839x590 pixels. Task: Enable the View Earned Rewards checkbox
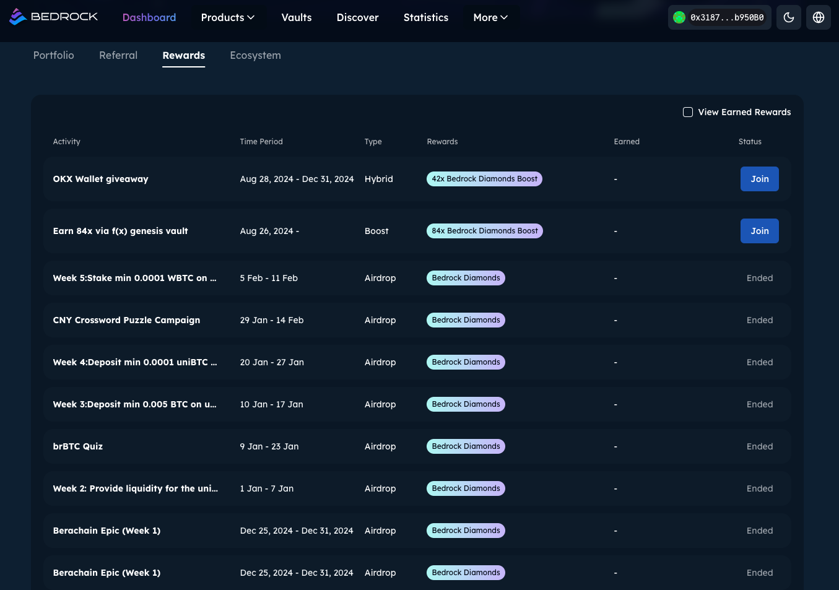687,112
